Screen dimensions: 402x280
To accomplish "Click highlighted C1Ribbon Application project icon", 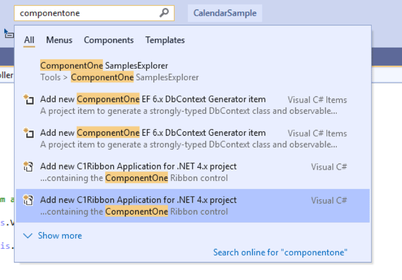I will point(28,200).
